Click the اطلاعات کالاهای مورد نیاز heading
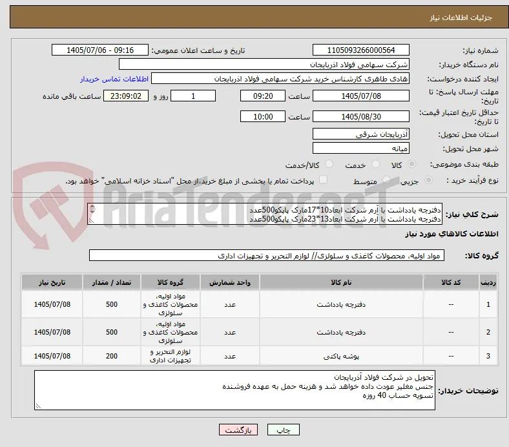Image resolution: width=509 pixels, height=447 pixels. (x=452, y=234)
